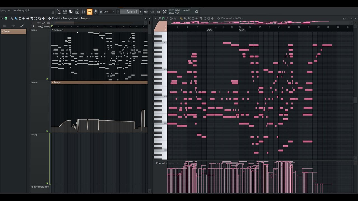Open the Channel rack from the toolbar
This screenshot has height=201, width=358.
(65, 12)
